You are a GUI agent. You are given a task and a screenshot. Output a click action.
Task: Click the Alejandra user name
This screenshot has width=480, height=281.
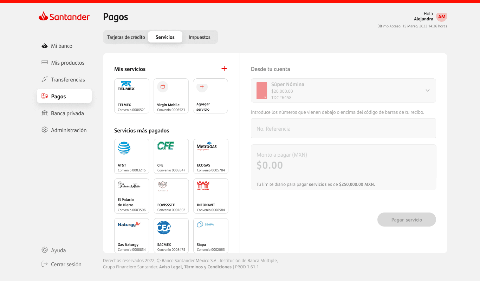[423, 19]
